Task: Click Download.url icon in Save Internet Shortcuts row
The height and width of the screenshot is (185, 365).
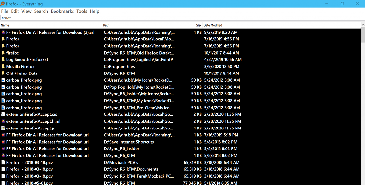Action: [3, 142]
